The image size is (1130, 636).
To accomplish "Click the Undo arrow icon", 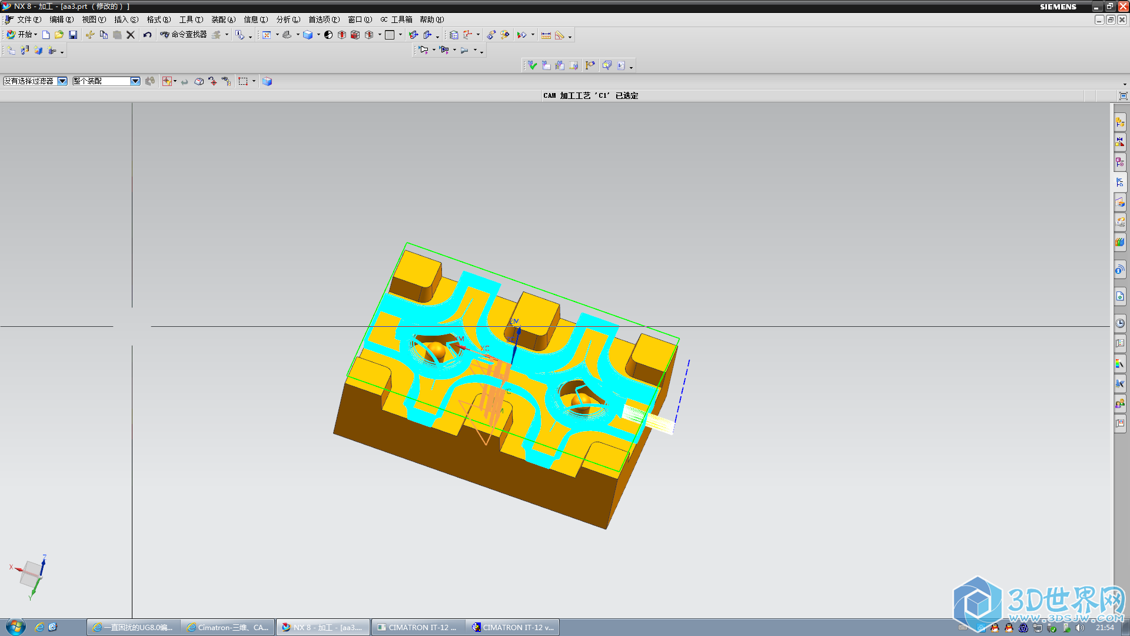I will [x=147, y=35].
